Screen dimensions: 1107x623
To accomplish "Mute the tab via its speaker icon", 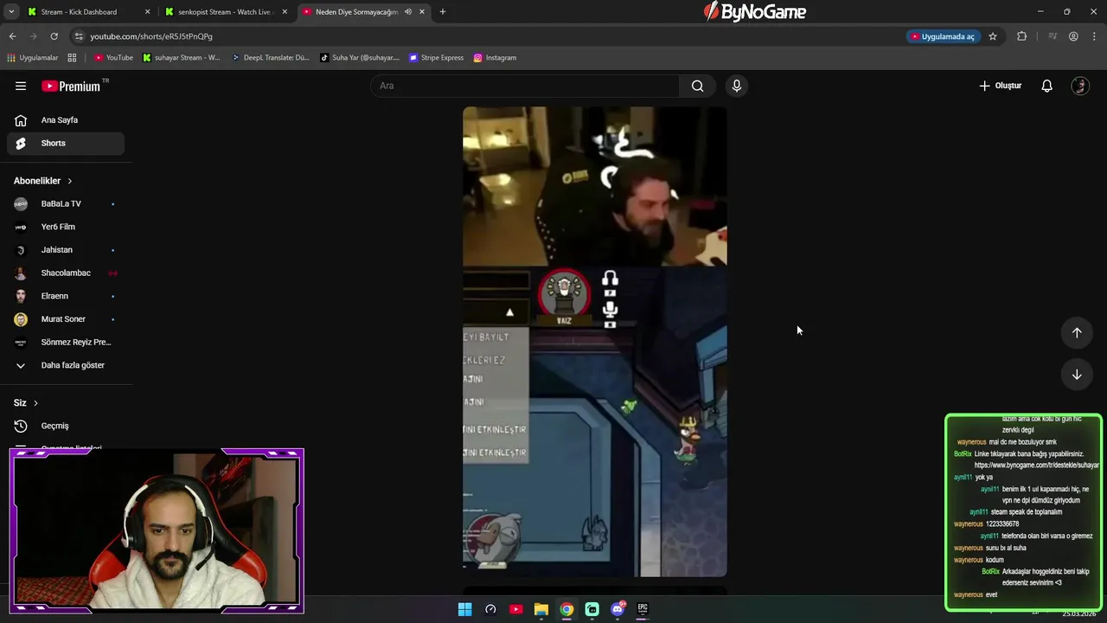I will pyautogui.click(x=408, y=12).
